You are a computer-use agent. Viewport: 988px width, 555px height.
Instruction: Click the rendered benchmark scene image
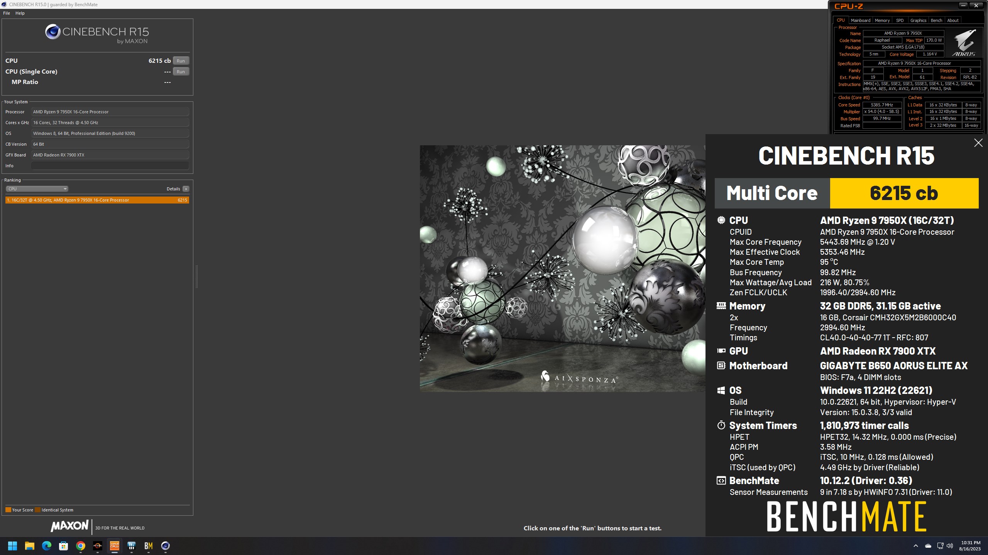pos(562,269)
